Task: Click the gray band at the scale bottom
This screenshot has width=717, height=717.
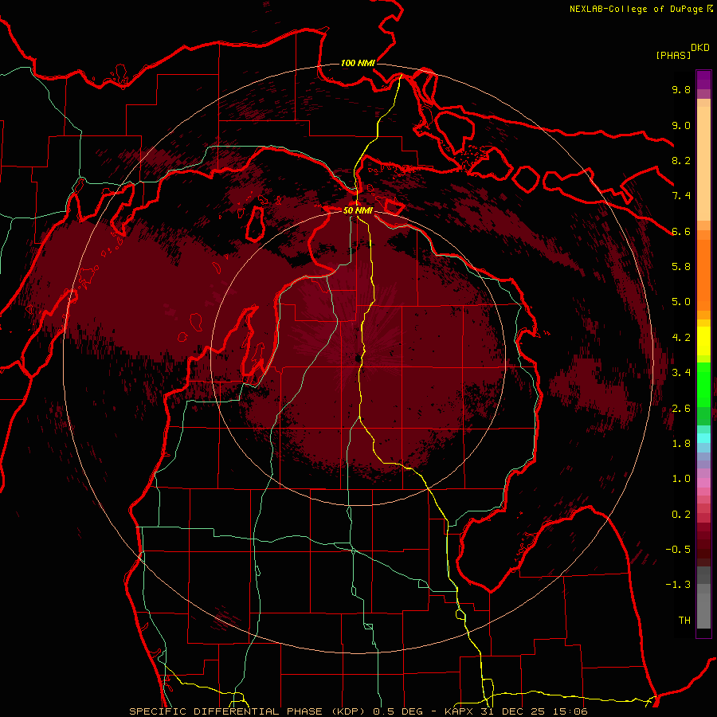Action: [x=703, y=599]
